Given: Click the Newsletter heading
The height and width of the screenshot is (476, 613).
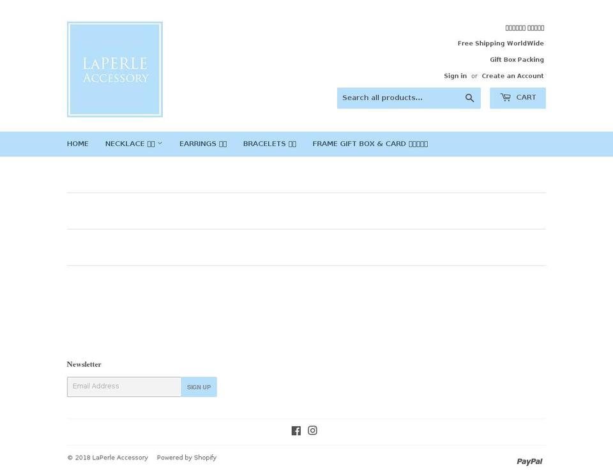Looking at the screenshot, I should tap(84, 364).
